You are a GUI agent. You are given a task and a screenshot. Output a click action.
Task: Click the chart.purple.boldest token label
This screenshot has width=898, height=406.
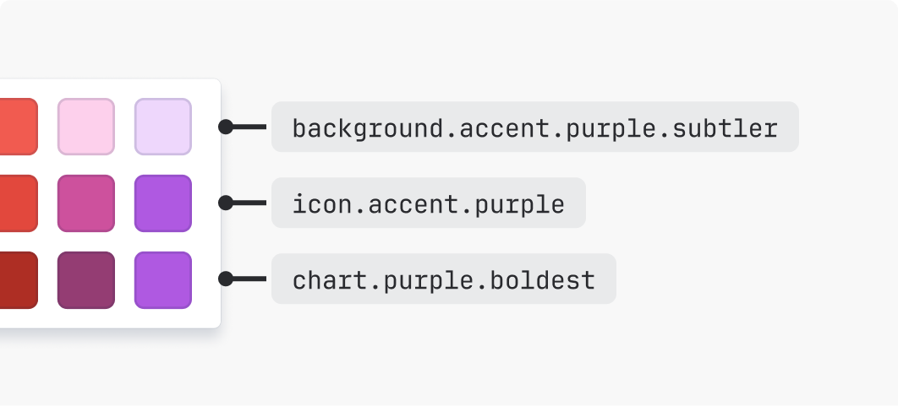coord(443,279)
